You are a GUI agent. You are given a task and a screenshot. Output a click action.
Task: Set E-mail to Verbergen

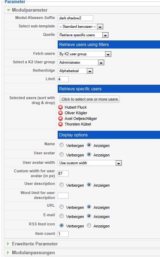[62, 216]
